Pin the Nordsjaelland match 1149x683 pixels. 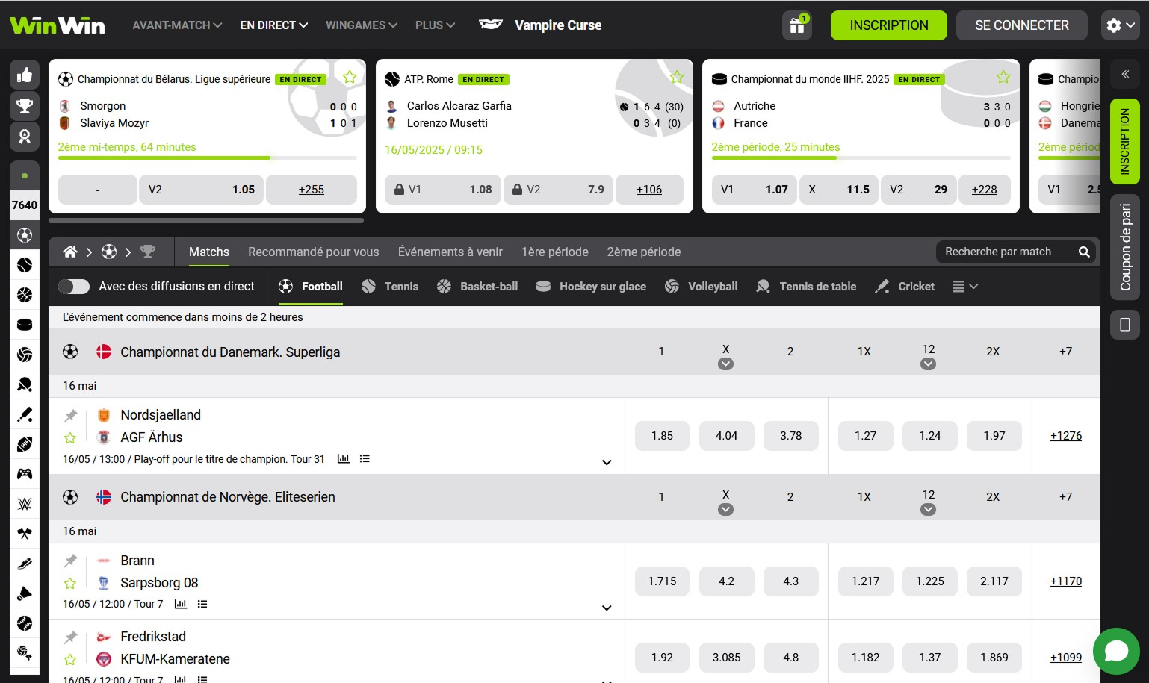pyautogui.click(x=70, y=415)
